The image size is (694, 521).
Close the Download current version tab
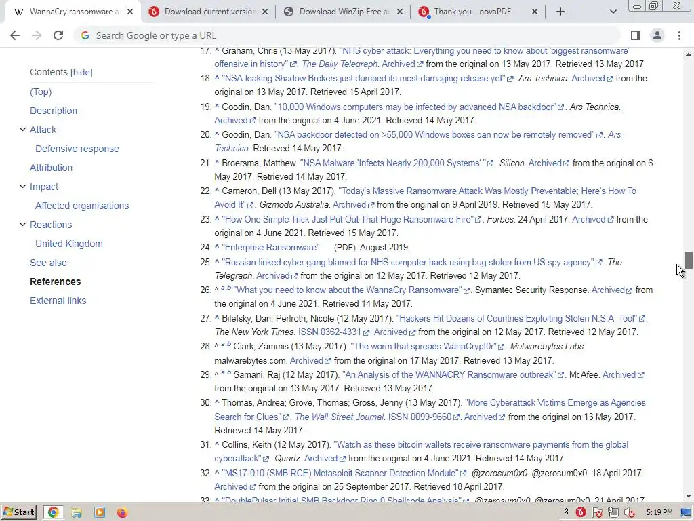click(x=265, y=12)
